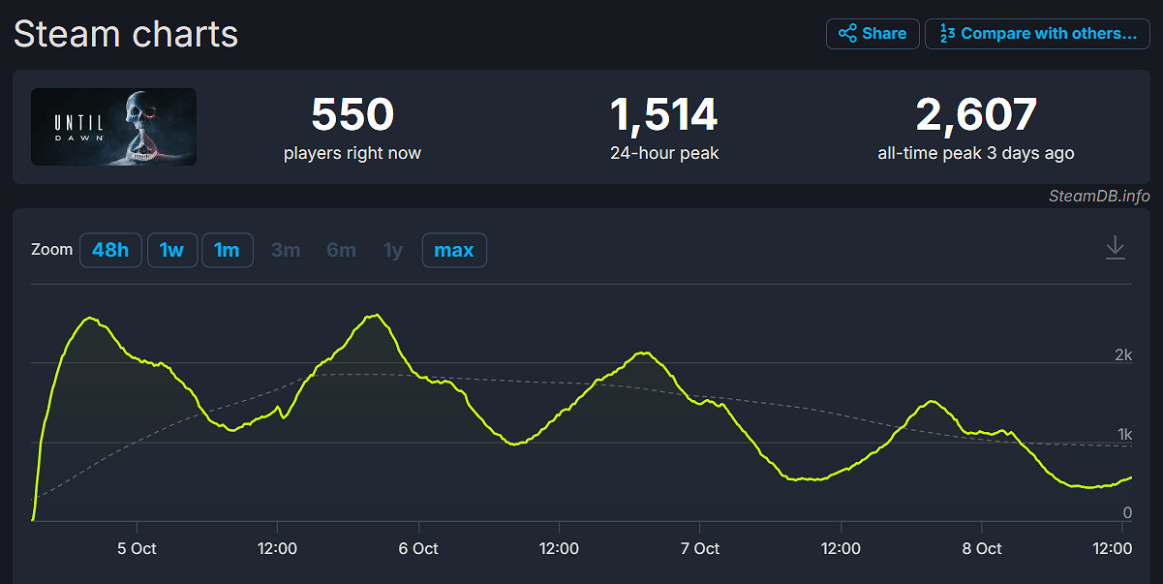Click the disabled 1y zoom option
Screen dimensions: 1163x584
(x=392, y=250)
